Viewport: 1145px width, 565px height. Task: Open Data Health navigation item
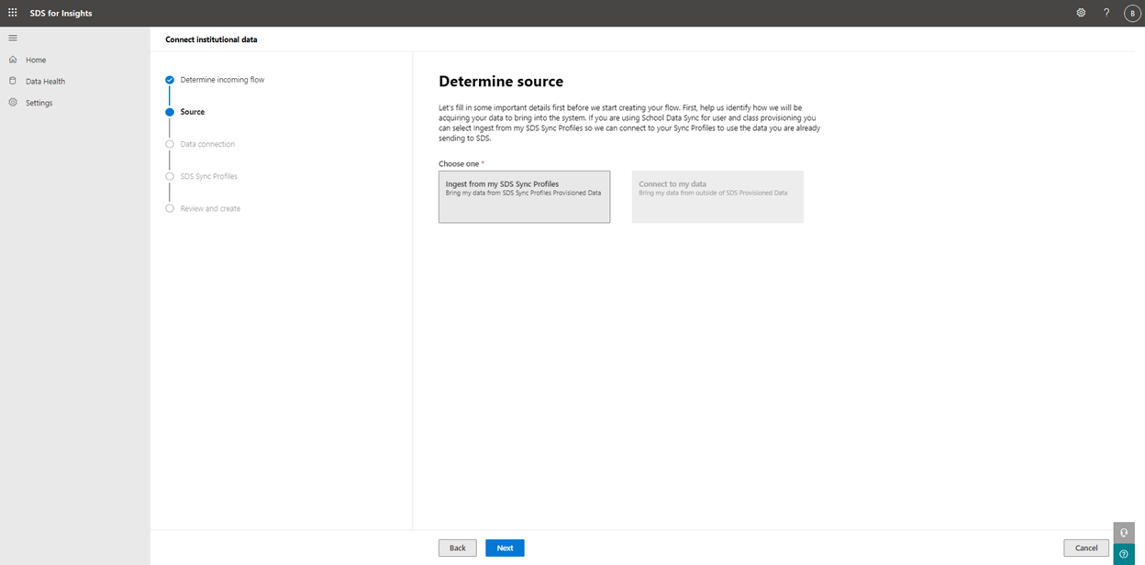click(x=45, y=82)
